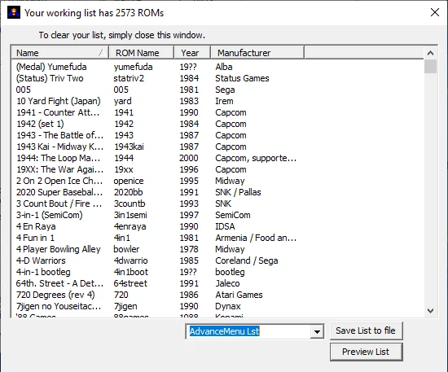Click the Capcom, supporte... manufacturer cell
This screenshot has height=372, width=448.
(256, 159)
